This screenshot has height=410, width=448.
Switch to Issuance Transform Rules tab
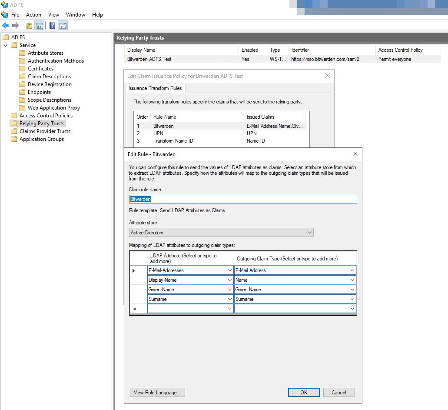[155, 88]
